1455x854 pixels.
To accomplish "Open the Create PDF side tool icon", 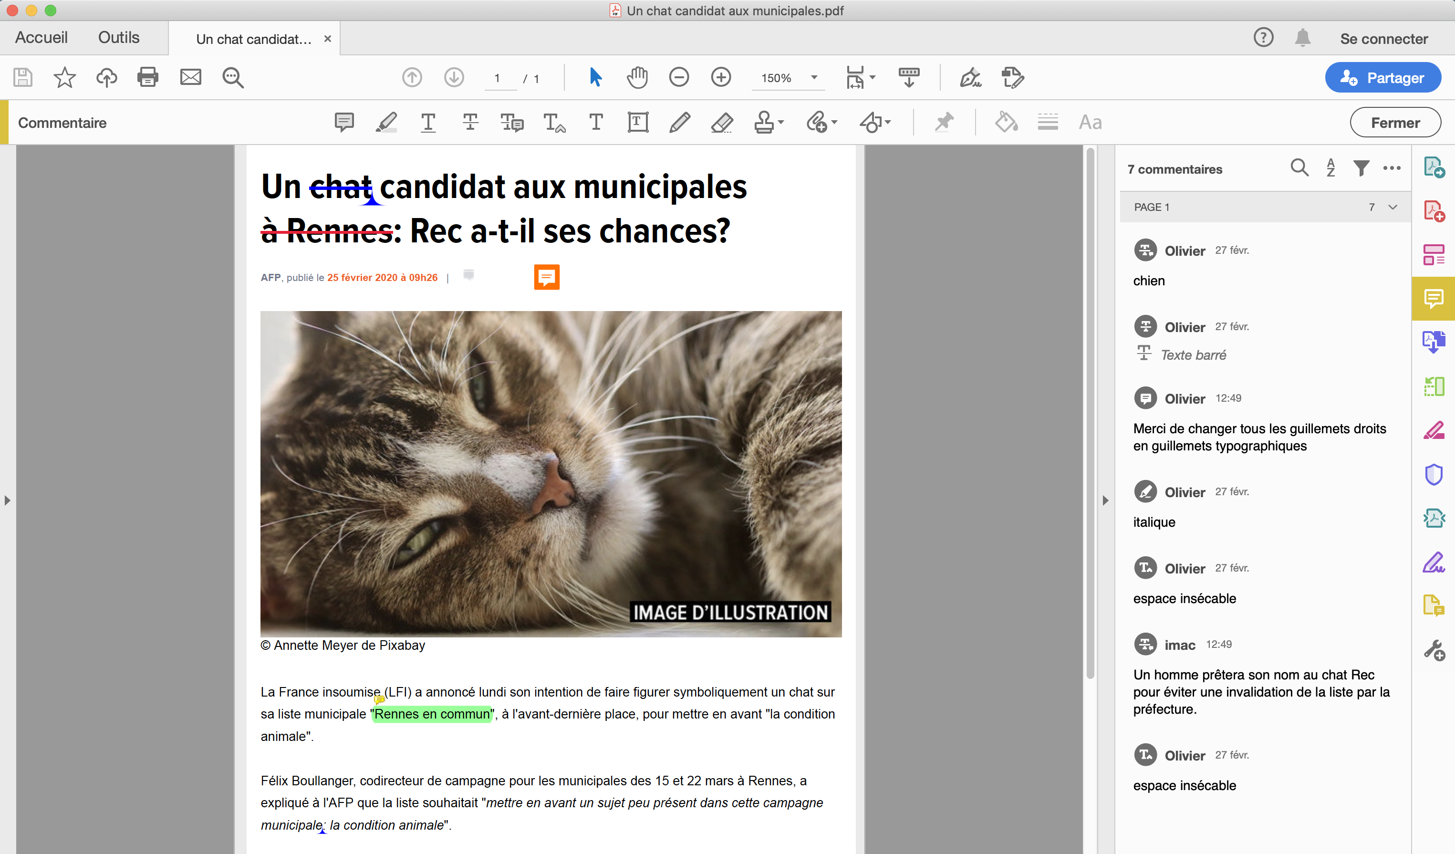I will coord(1434,211).
